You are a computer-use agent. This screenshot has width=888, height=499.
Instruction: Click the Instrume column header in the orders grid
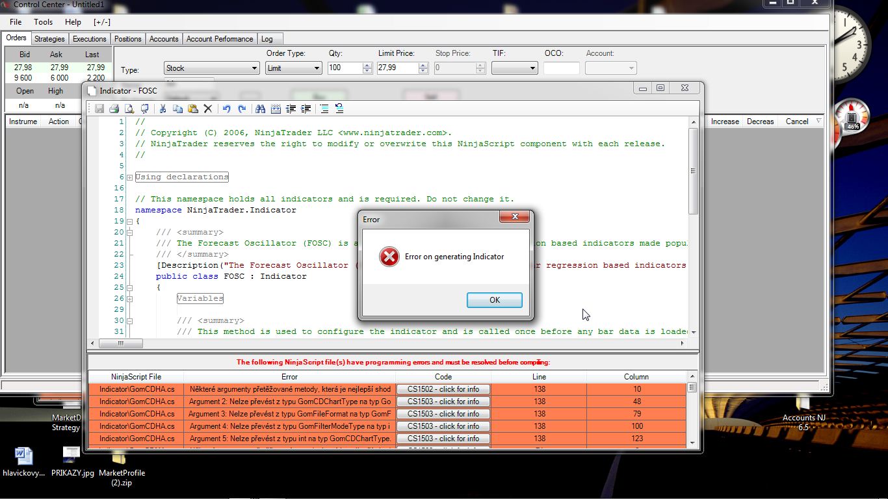23,122
